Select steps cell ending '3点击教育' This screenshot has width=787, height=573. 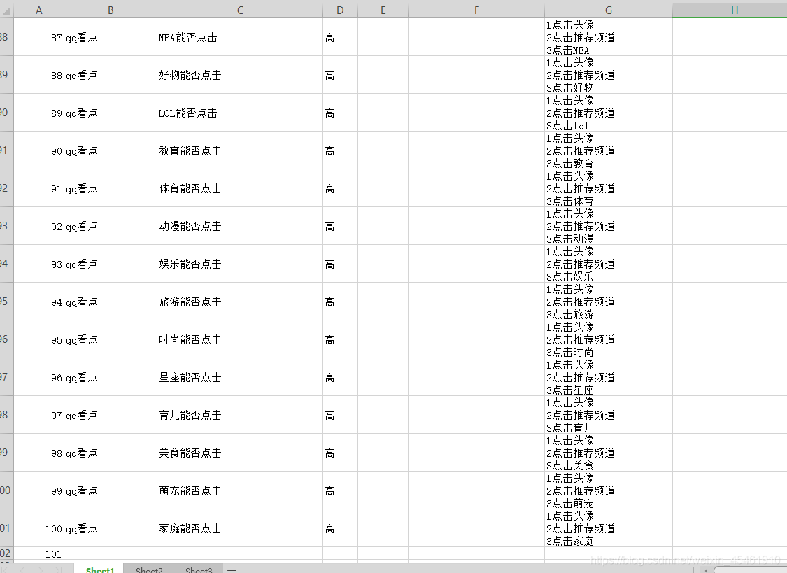609,150
